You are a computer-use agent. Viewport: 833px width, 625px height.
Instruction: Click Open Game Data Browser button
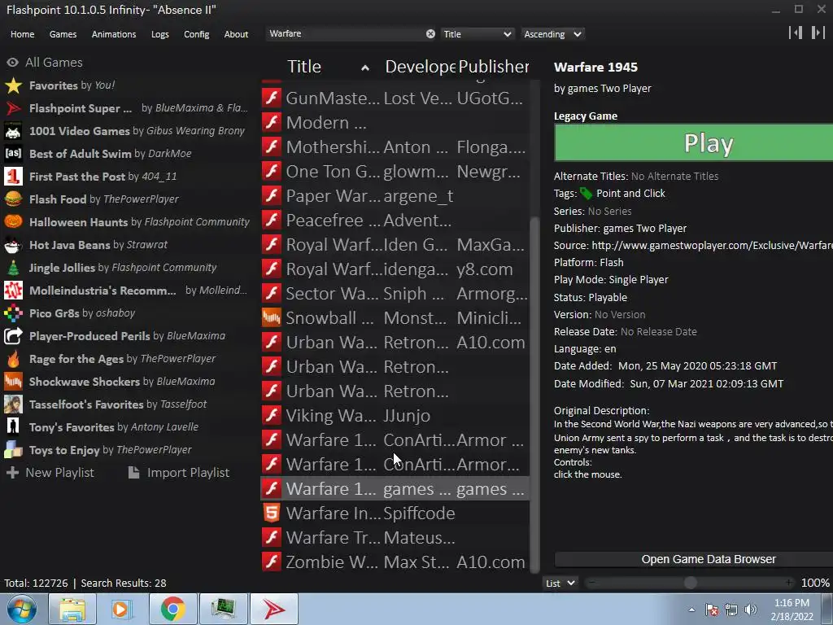tap(694, 559)
